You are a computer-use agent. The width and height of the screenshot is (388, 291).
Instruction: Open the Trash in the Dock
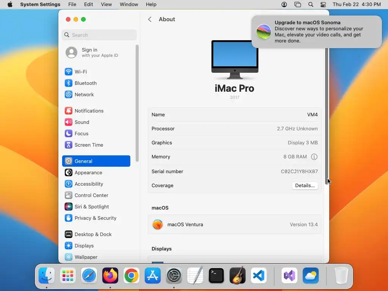341,275
